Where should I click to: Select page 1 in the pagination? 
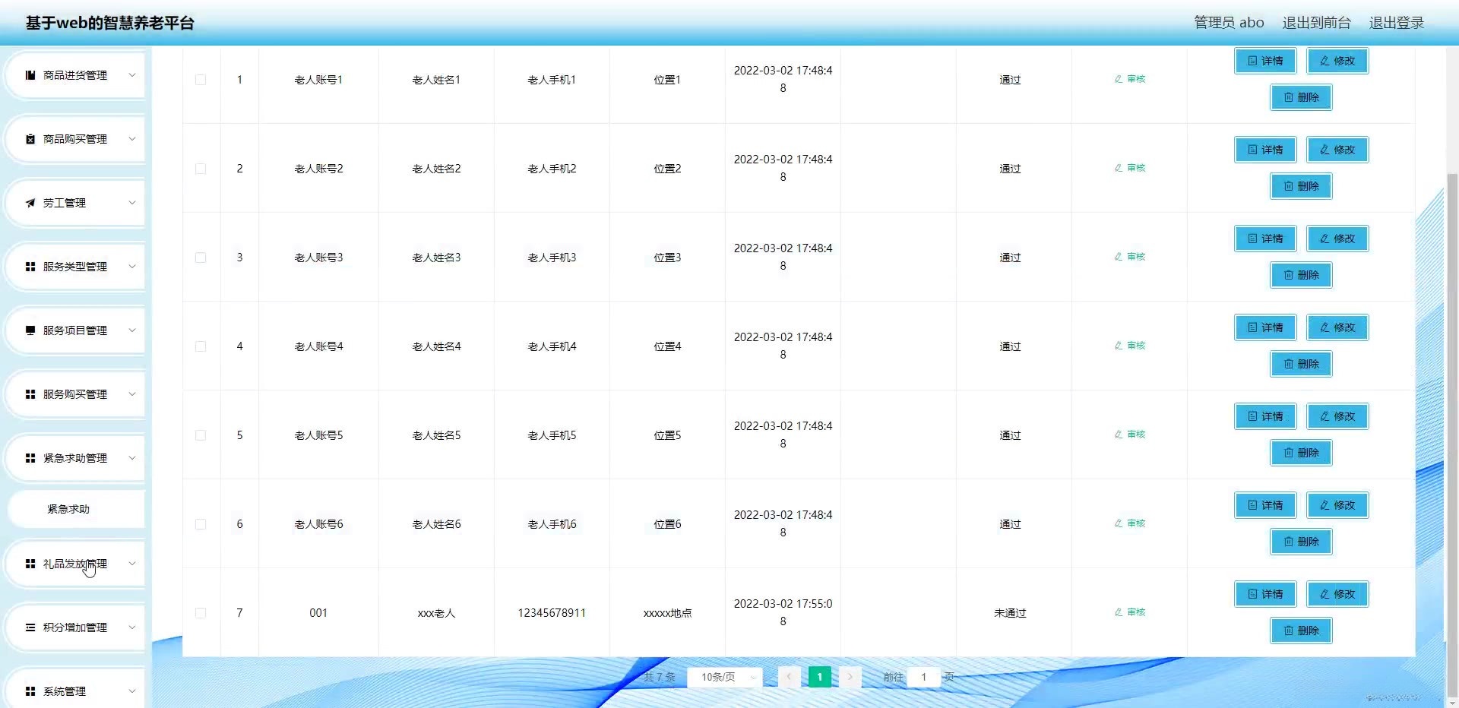[820, 677]
